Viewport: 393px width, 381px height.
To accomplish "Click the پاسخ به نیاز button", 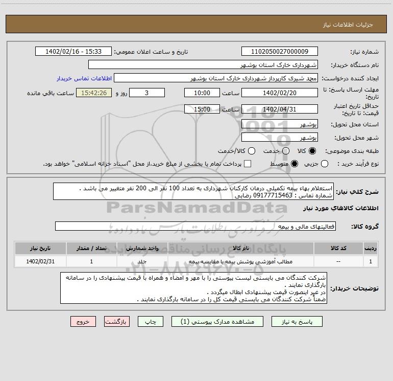I will click(297, 322).
